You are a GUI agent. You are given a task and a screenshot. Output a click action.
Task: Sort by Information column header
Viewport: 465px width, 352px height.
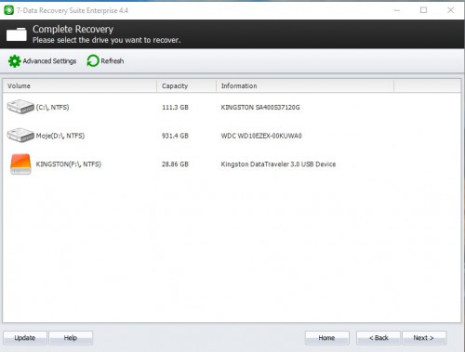tap(305, 85)
